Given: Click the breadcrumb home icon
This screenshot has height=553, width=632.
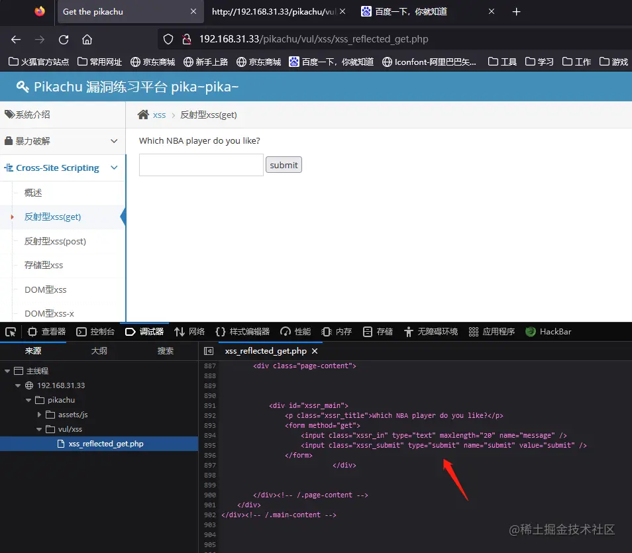Looking at the screenshot, I should pyautogui.click(x=143, y=115).
